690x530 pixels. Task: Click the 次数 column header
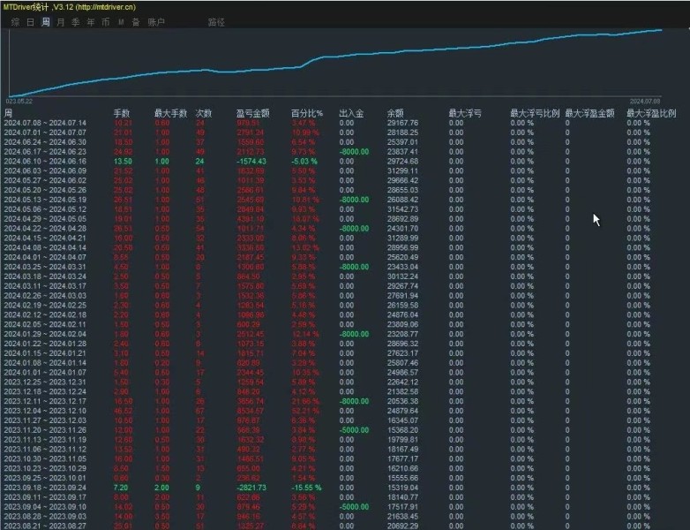click(204, 113)
